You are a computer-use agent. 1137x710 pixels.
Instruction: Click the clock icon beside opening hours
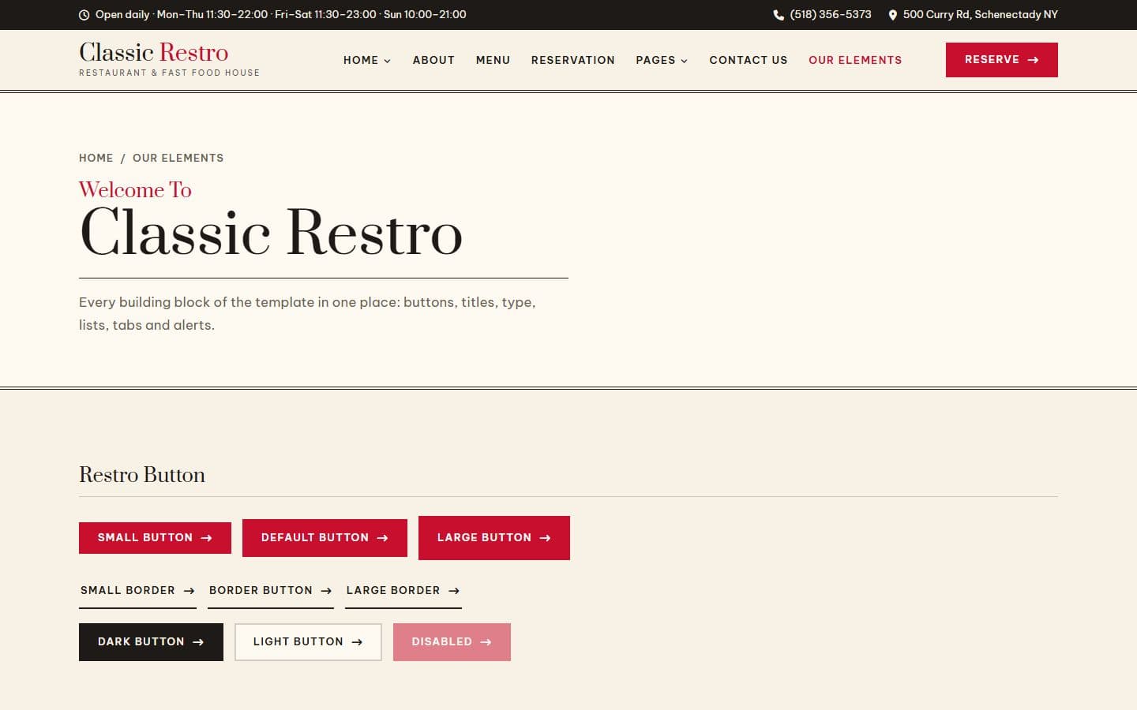coord(84,15)
